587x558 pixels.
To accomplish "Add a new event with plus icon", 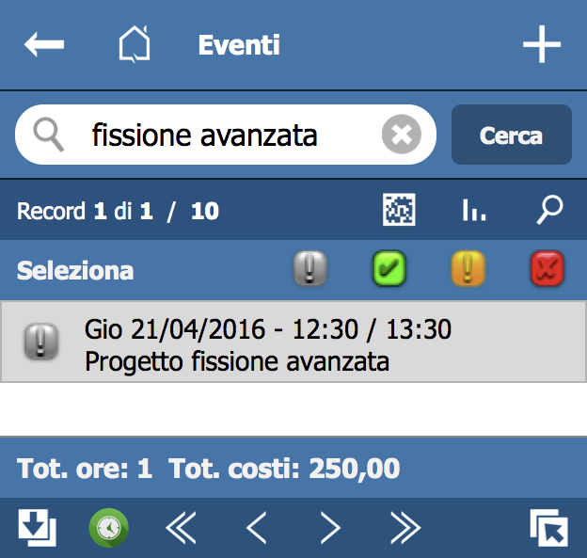I will (x=542, y=44).
